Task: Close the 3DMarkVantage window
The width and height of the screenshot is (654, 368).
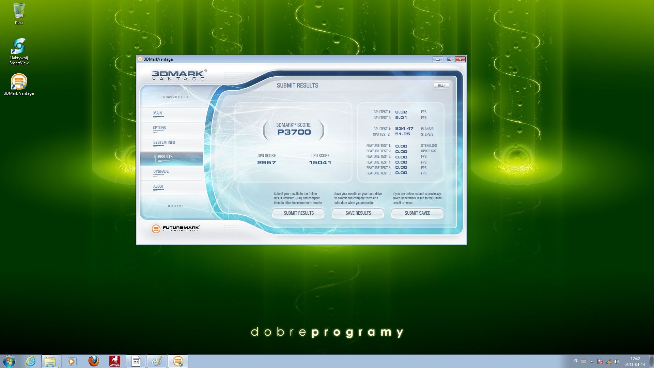Action: pyautogui.click(x=460, y=59)
